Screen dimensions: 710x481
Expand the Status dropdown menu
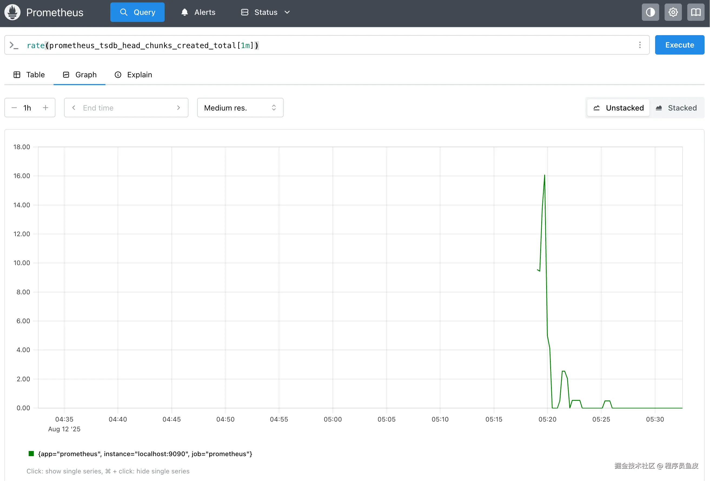tap(265, 12)
